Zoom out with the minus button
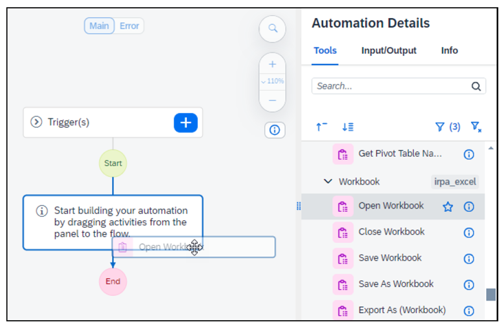 (x=272, y=101)
